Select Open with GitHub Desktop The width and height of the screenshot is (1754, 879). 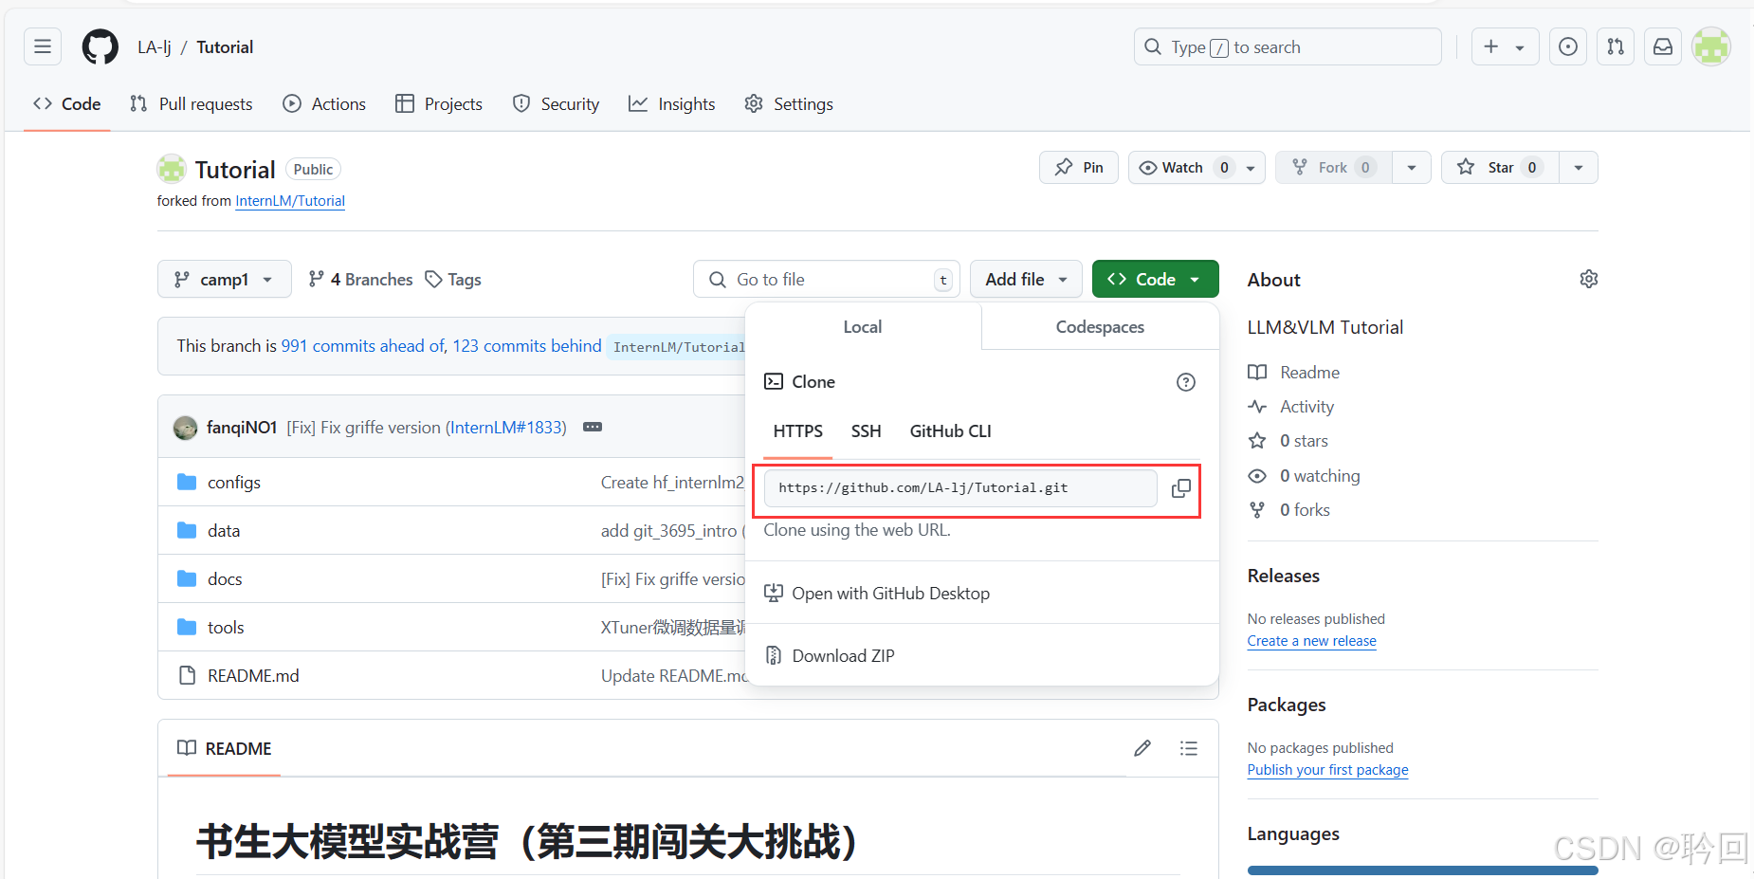coord(891,593)
